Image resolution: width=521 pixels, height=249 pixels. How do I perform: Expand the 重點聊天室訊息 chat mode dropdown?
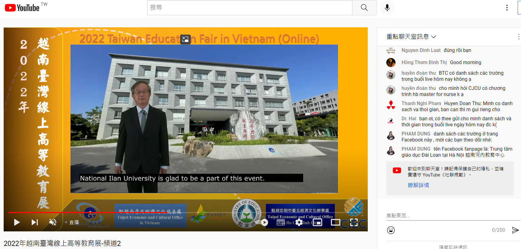(411, 37)
